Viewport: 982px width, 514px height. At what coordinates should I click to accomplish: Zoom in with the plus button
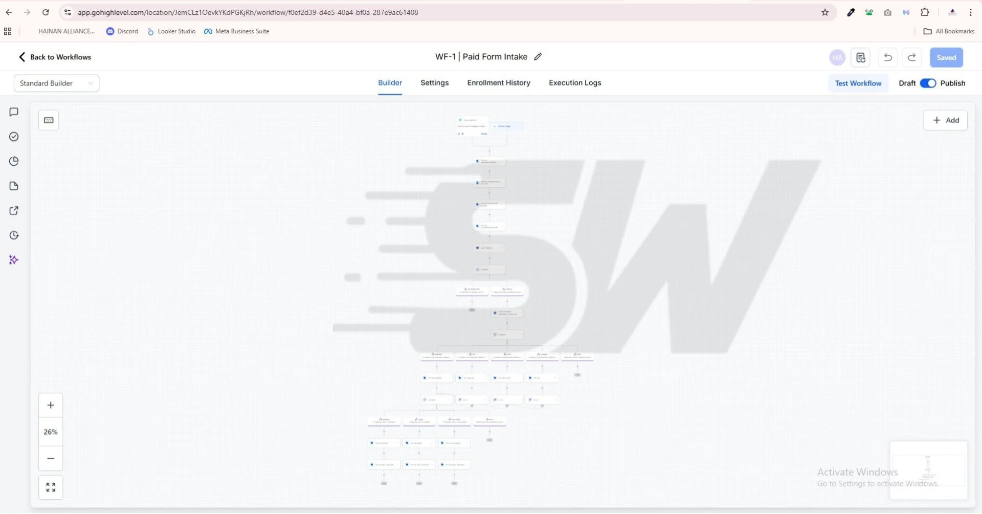(x=51, y=406)
